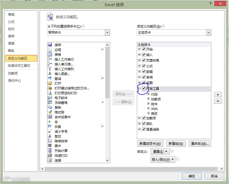Click the 重命名 button

pyautogui.click(x=200, y=143)
